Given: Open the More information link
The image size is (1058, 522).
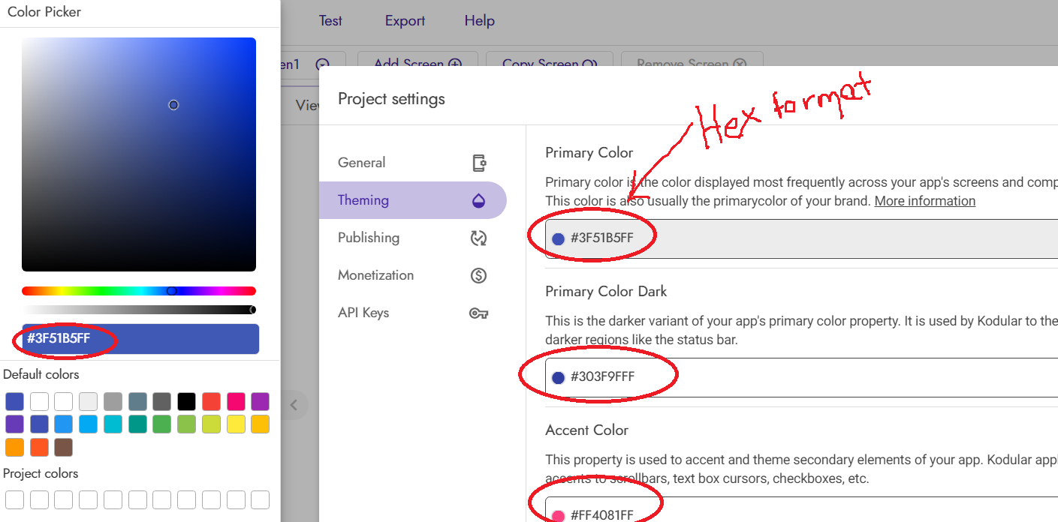Looking at the screenshot, I should [x=924, y=201].
